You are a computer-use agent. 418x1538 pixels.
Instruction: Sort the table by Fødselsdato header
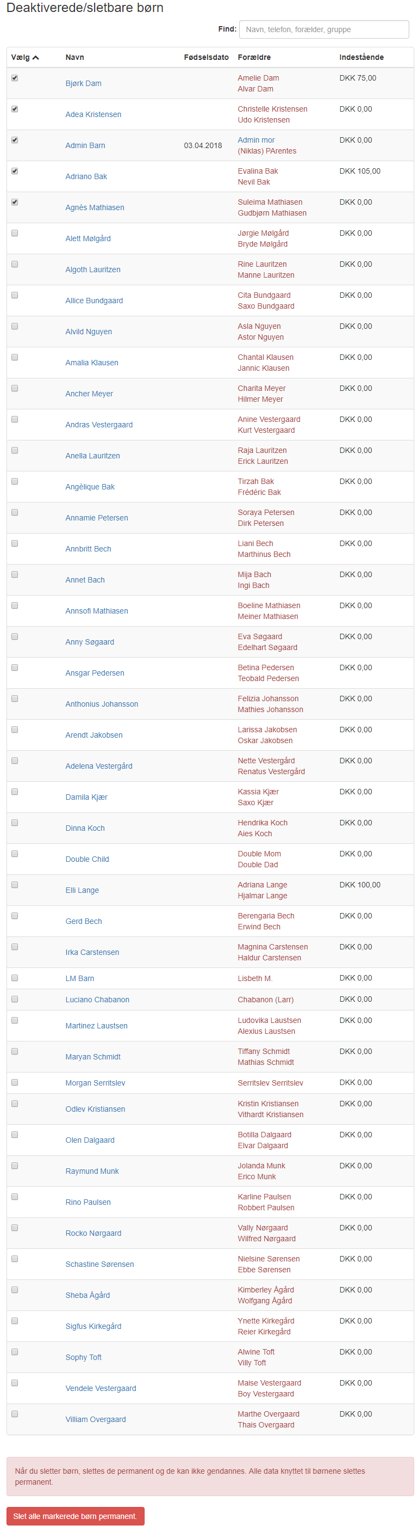[207, 57]
